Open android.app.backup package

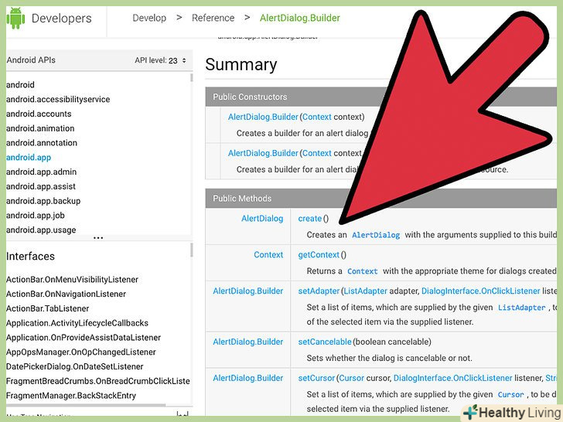pos(43,201)
